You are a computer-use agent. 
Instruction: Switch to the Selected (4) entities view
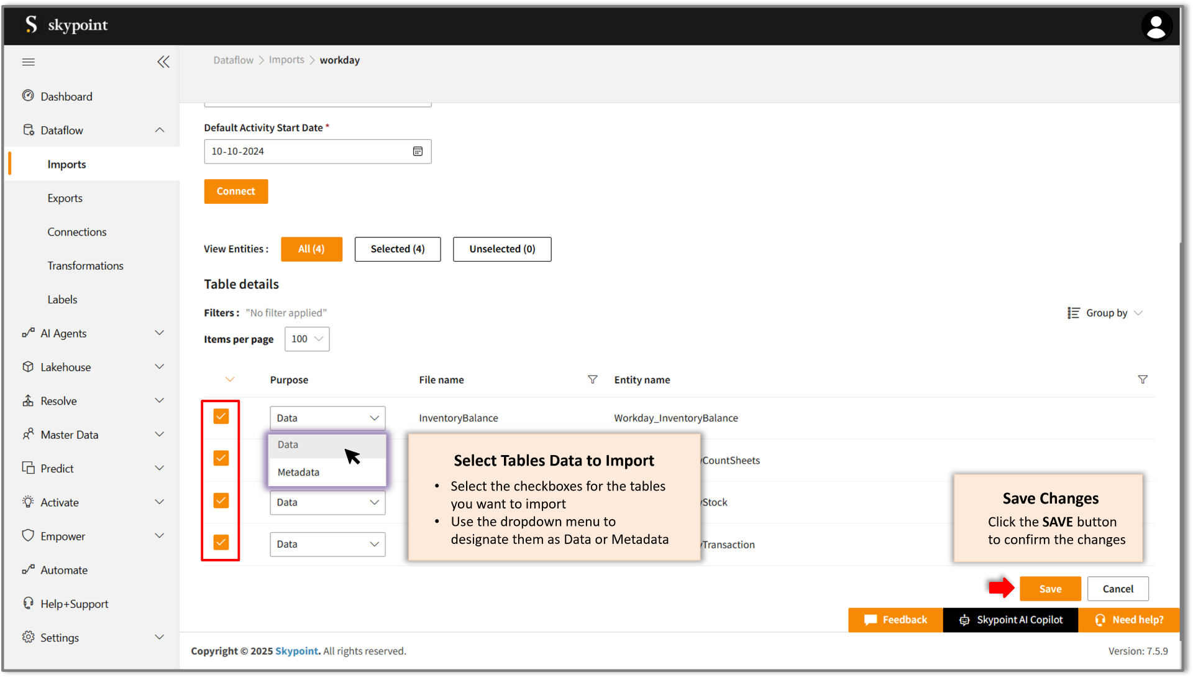(398, 249)
